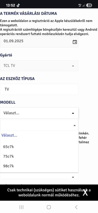Collapse the MODELL Választ... dropdown arrow
The height and width of the screenshot is (213, 98).
click(x=73, y=113)
